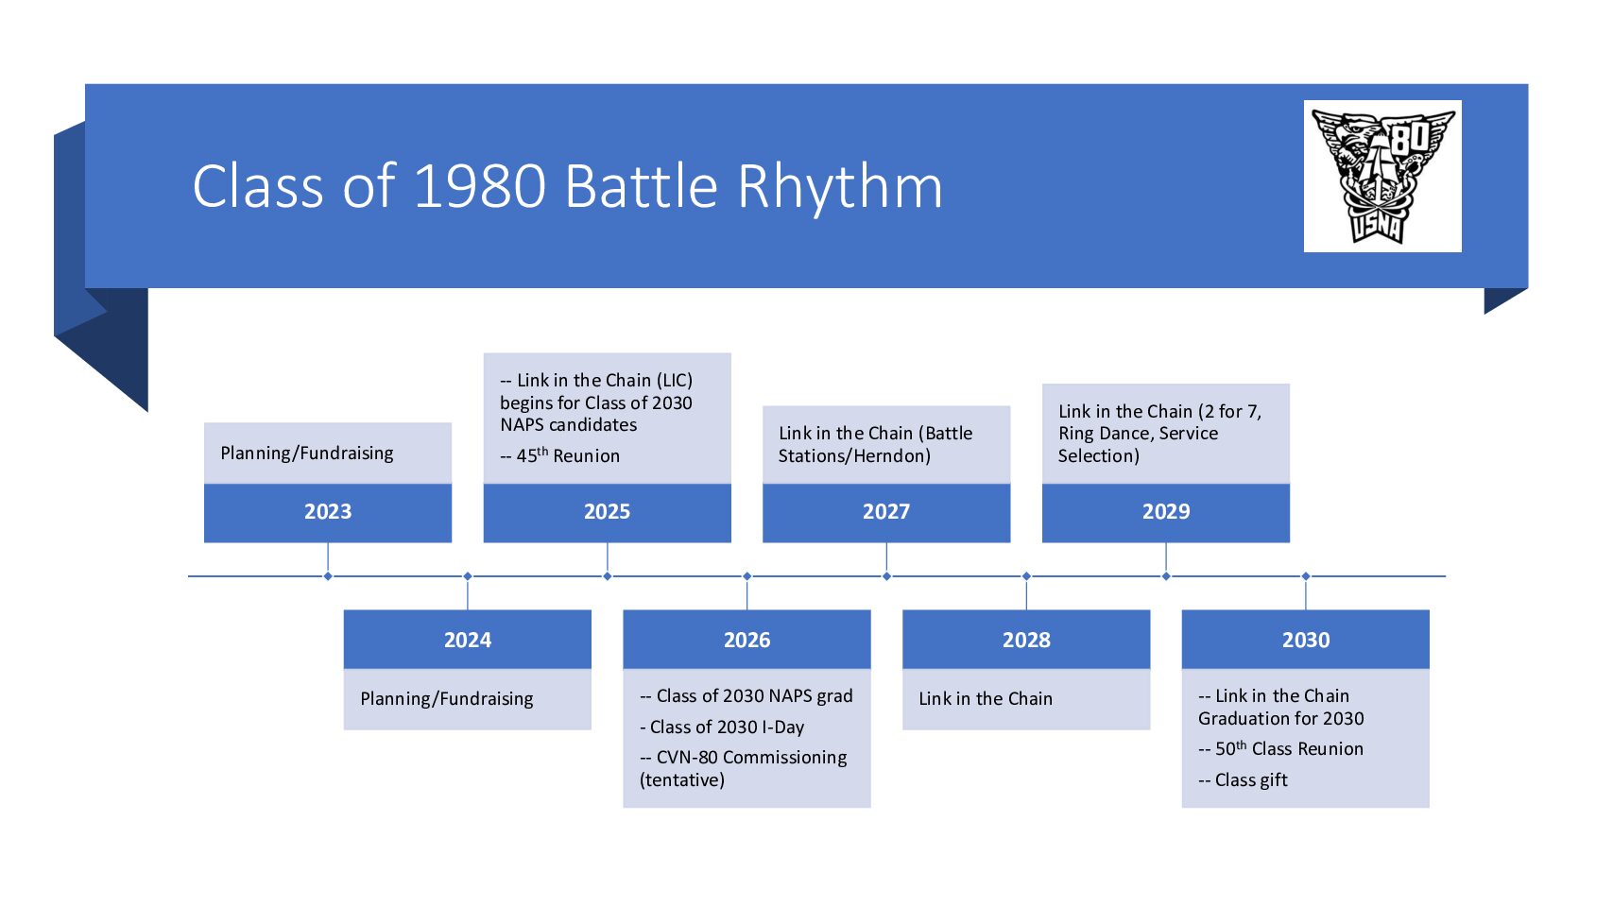Image resolution: width=1613 pixels, height=907 pixels.
Task: Click the timeline diamond above 2030
Action: [1306, 576]
